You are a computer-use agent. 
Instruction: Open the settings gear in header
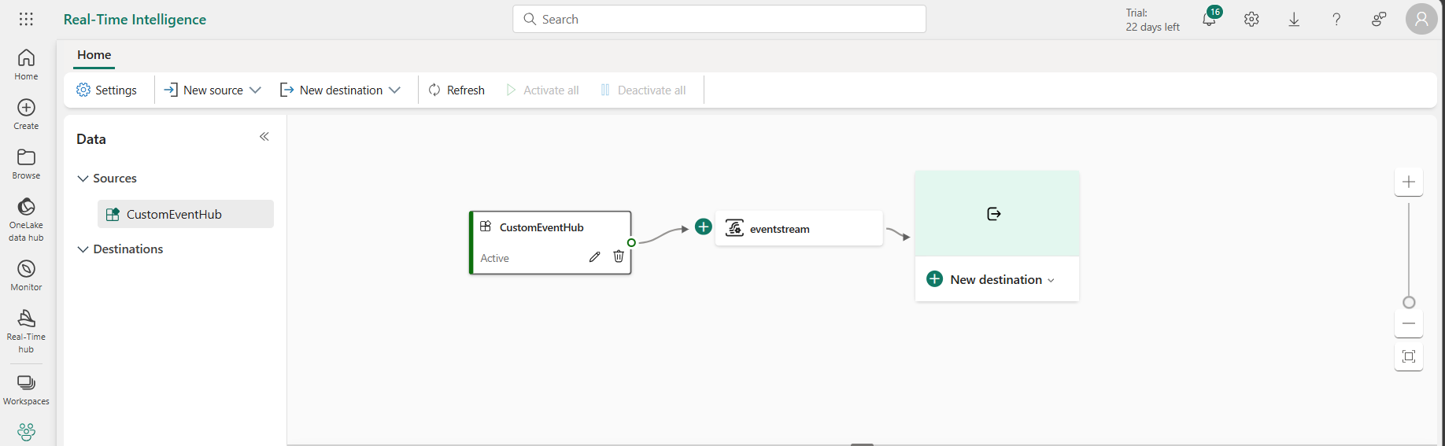(x=1251, y=19)
